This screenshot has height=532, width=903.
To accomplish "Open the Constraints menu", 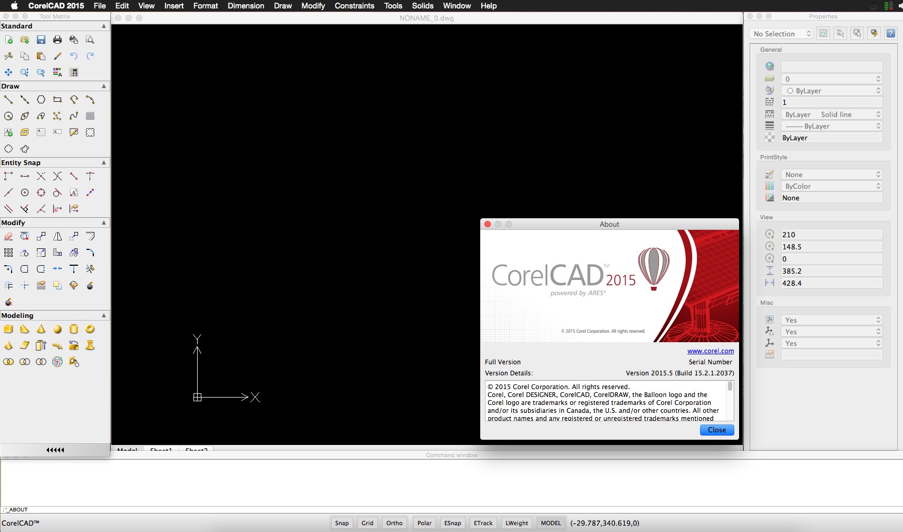I will (x=354, y=6).
